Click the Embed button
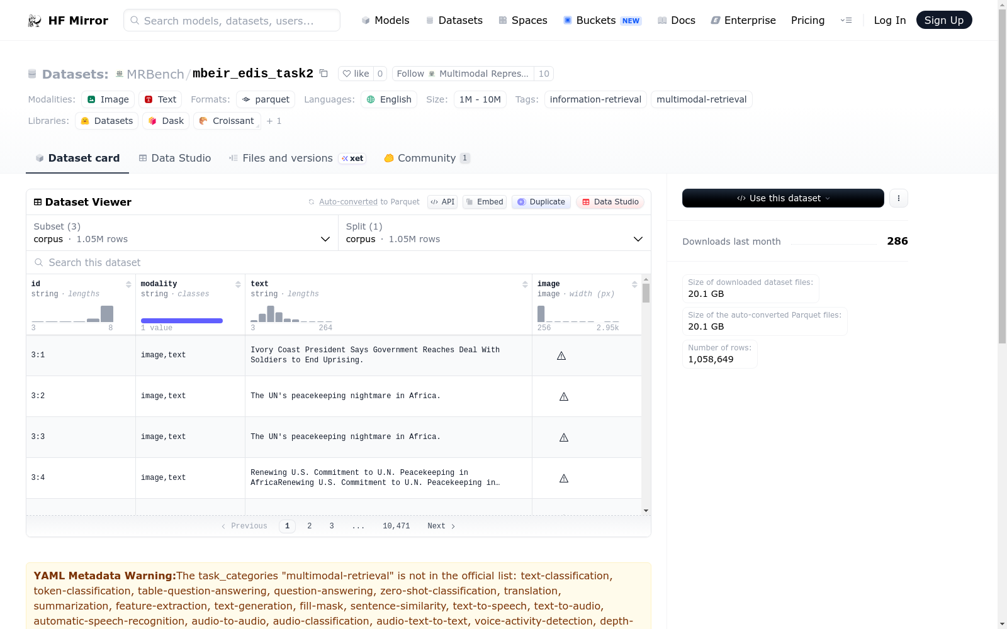 (485, 202)
